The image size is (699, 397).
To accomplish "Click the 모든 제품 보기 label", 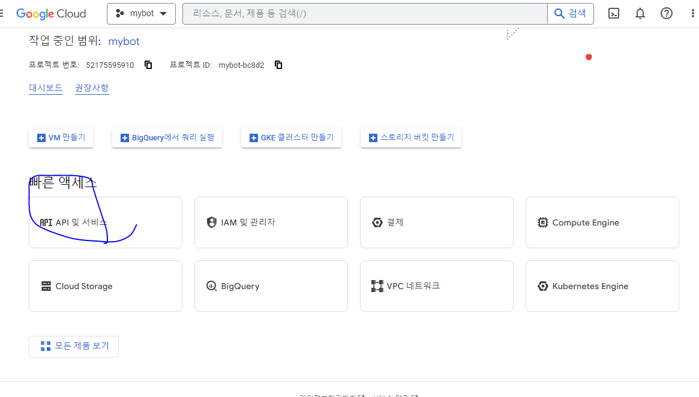I will (x=82, y=346).
